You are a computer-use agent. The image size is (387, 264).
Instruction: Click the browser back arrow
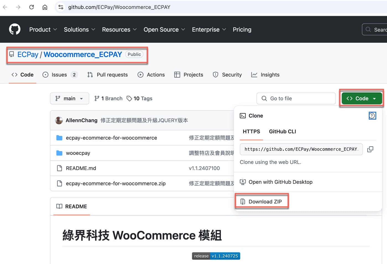coord(5,7)
